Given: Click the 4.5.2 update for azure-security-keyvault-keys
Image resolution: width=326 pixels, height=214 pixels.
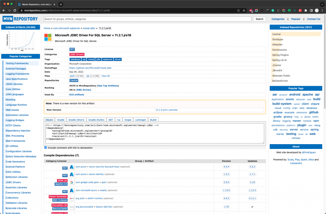Looking at the screenshot, I should [x=252, y=167].
